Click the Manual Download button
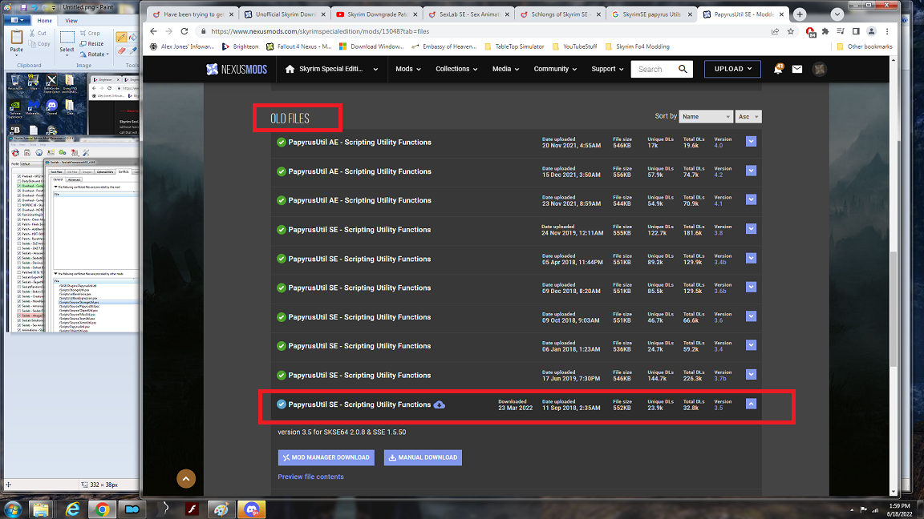924x519 pixels. point(423,457)
